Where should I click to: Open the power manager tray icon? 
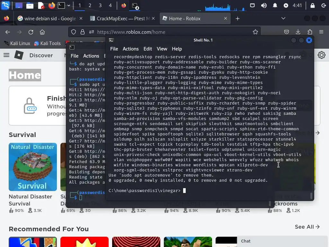click(286, 5)
